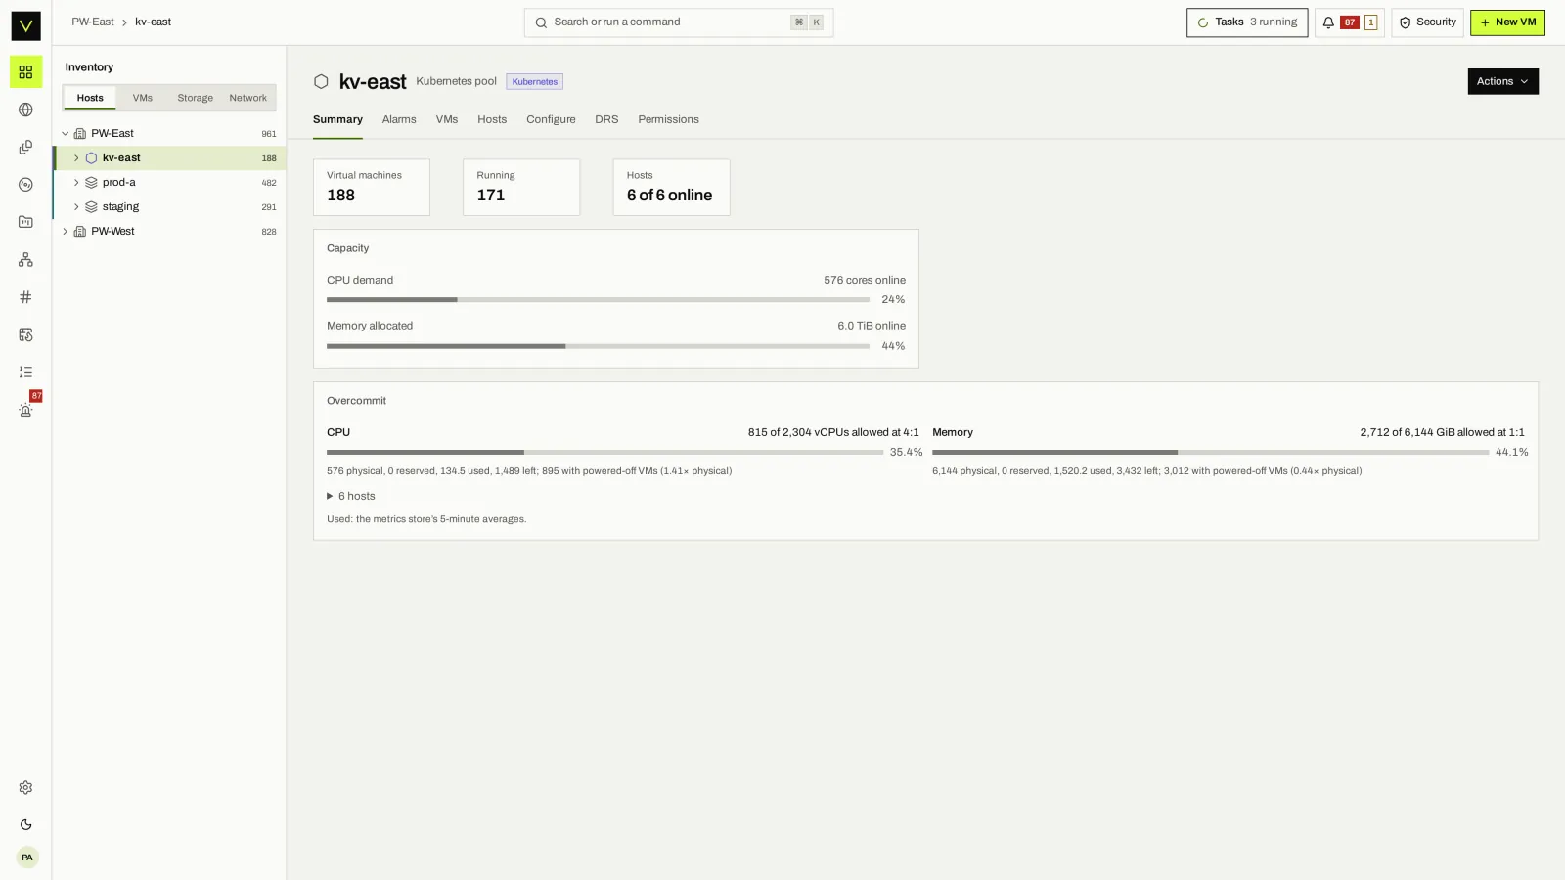Open the numbered list icon in the sidebar
The image size is (1565, 880).
pos(25,373)
